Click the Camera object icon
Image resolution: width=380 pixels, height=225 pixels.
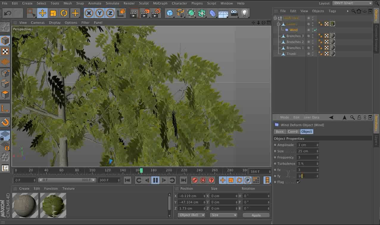(234, 13)
